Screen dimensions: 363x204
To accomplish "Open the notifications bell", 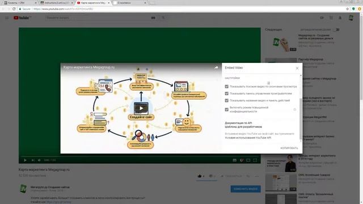I will click(340, 18).
